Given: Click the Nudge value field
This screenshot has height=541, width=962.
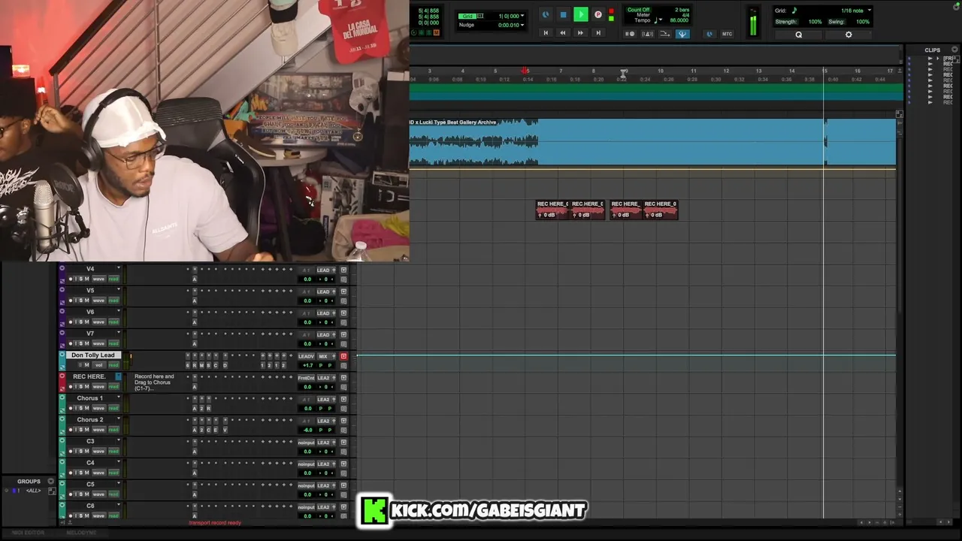Looking at the screenshot, I should pyautogui.click(x=509, y=25).
